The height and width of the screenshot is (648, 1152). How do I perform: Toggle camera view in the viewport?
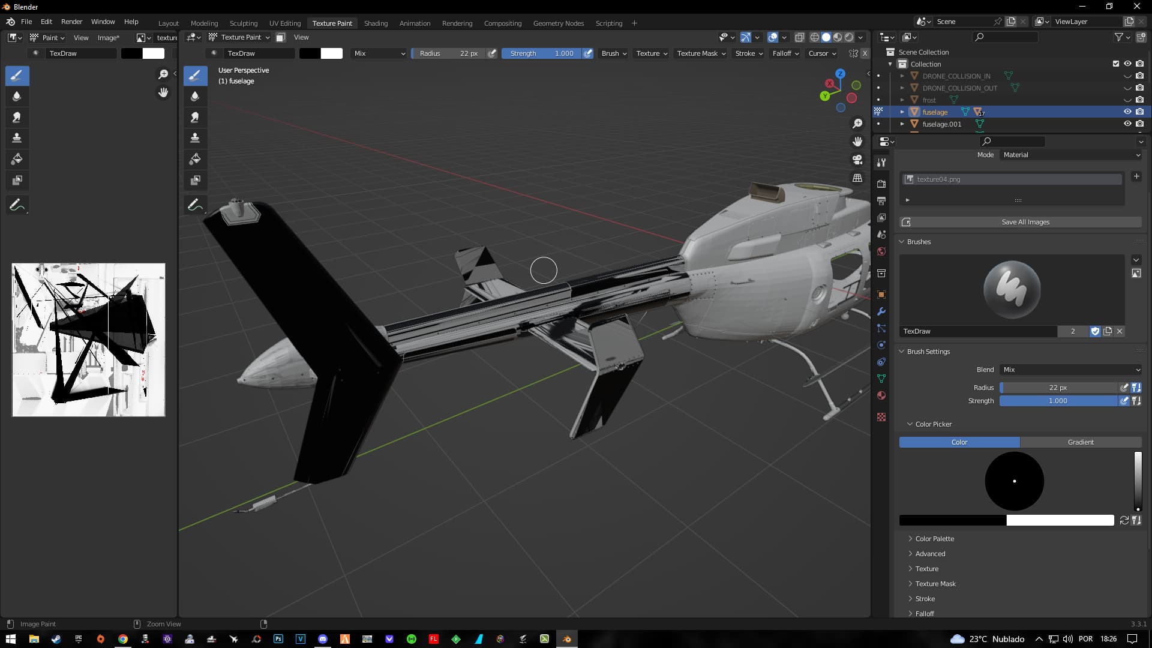(x=857, y=160)
